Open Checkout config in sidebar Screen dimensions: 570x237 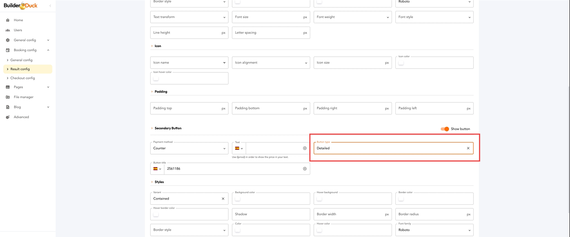pos(23,78)
